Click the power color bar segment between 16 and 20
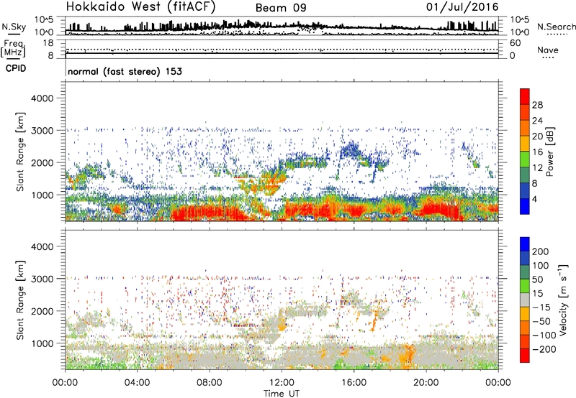Viewport: 576px width, 398px height. 525,144
